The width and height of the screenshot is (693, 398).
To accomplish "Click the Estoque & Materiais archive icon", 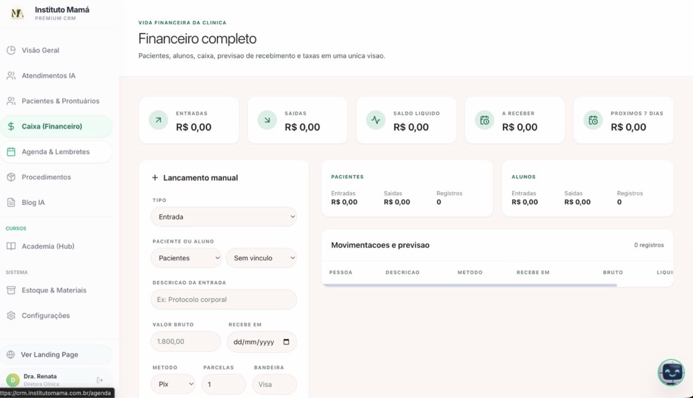I will point(11,290).
